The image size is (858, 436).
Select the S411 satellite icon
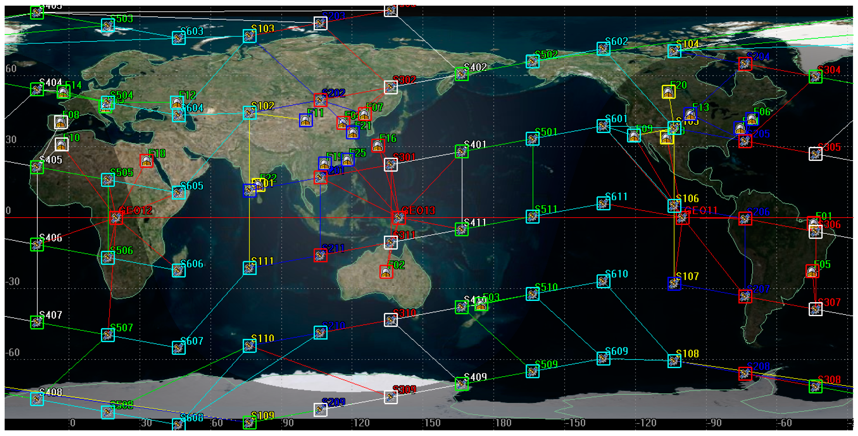click(x=462, y=229)
